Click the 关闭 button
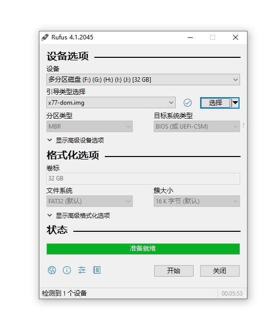This screenshot has width=266, height=326. pos(220,271)
